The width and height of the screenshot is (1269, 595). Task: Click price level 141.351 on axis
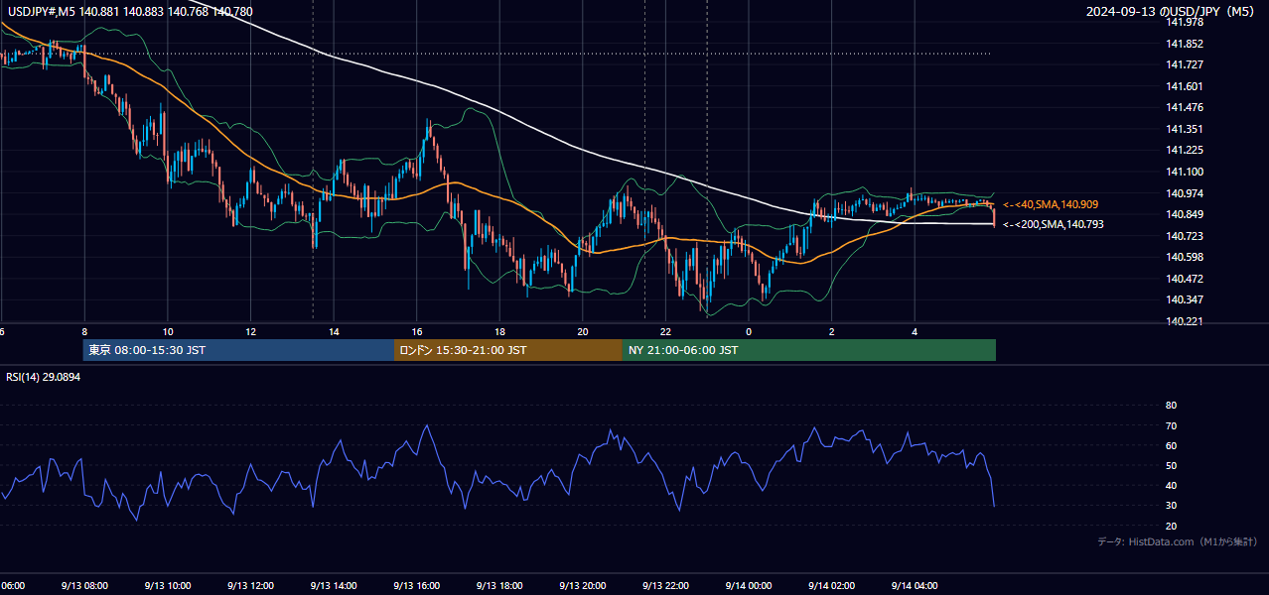click(x=1185, y=129)
